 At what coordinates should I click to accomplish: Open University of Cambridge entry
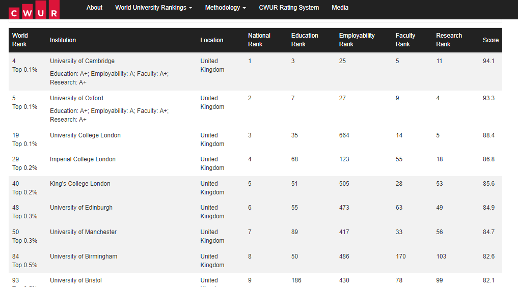click(82, 61)
